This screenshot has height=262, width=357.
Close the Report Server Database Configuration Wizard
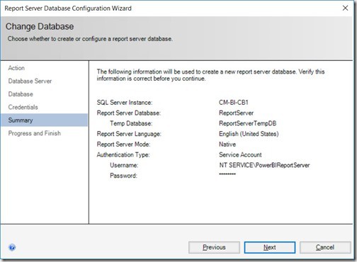[x=345, y=8]
